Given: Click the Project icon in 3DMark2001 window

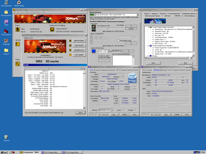Looking at the screenshot, I should coord(18,29).
